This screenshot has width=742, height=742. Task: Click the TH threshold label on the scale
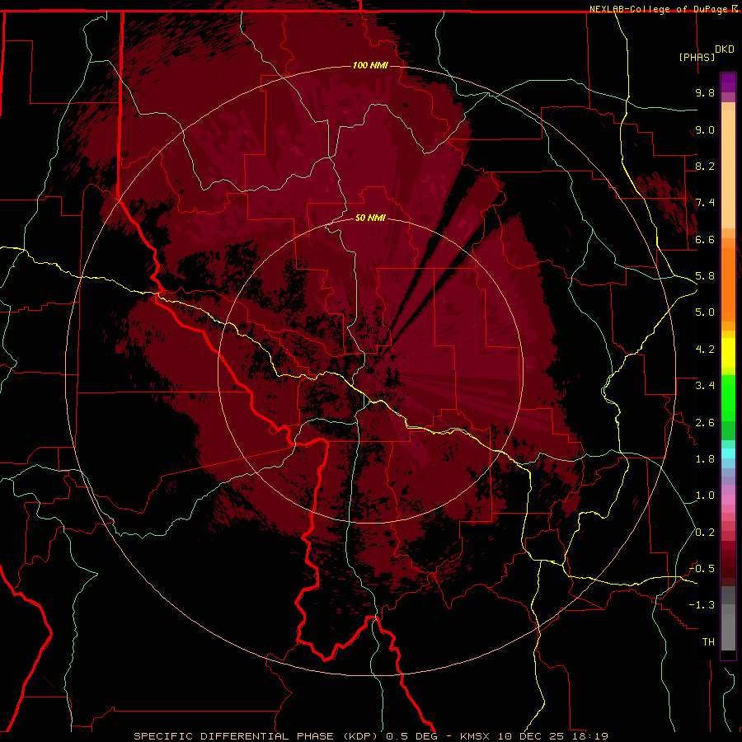click(x=708, y=642)
